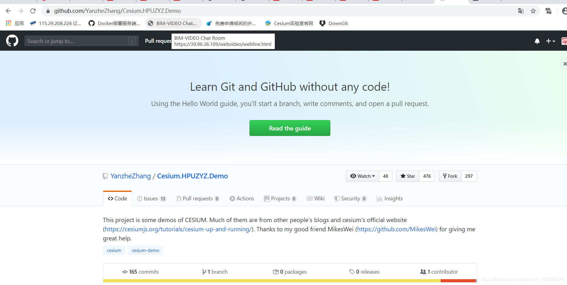Expand the plus create-new dropdown
Viewport: 567px width, 285px height.
tap(551, 41)
